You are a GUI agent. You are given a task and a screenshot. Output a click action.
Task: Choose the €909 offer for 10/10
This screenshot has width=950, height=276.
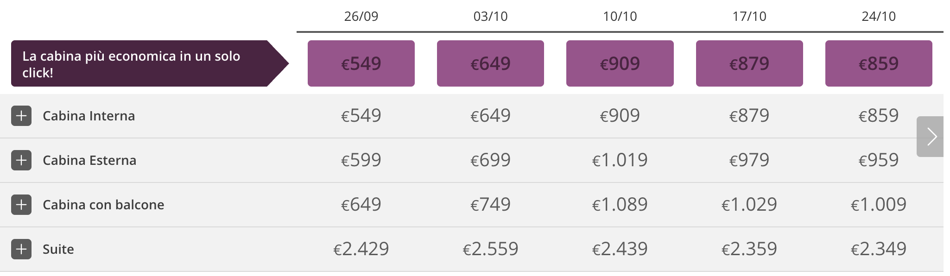[620, 63]
